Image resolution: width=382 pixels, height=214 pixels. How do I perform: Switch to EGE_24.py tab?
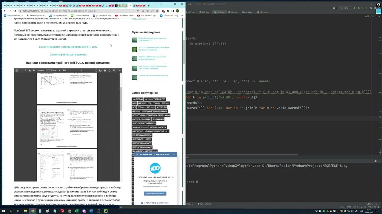click(x=248, y=12)
